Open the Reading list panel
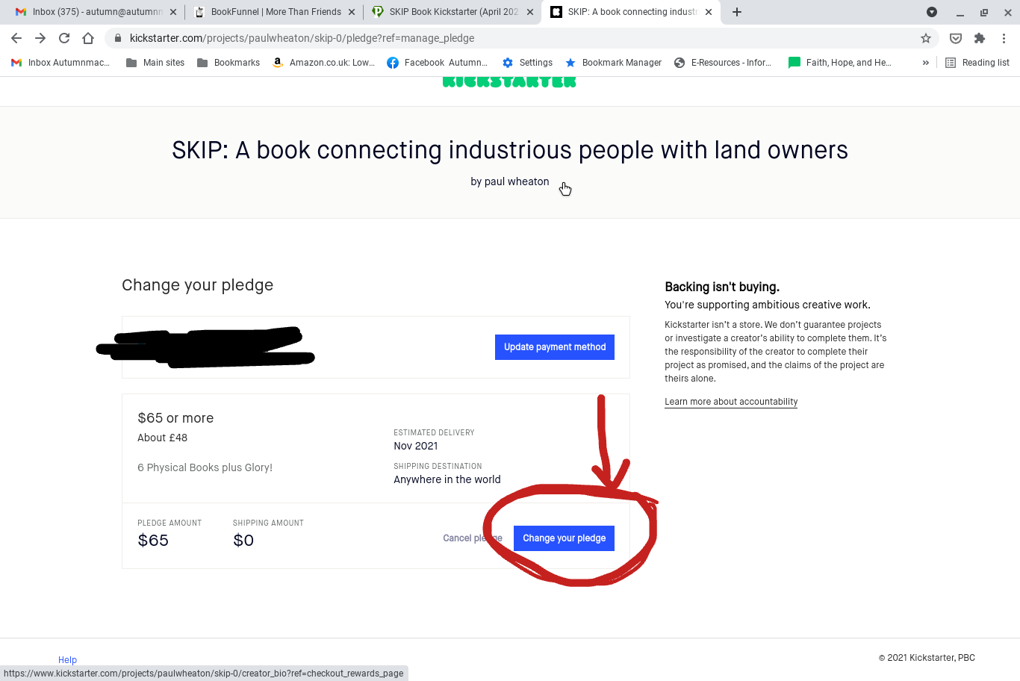The image size is (1020, 681). [977, 63]
